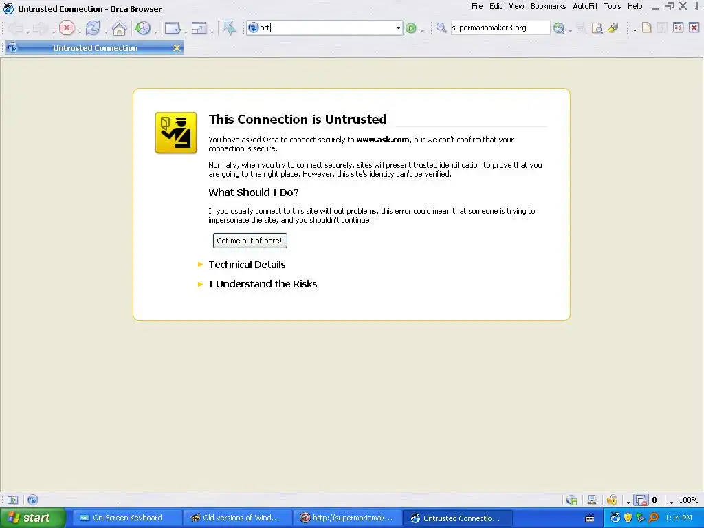This screenshot has width=704, height=528.
Task: Open the Help menu
Action: pyautogui.click(x=635, y=6)
